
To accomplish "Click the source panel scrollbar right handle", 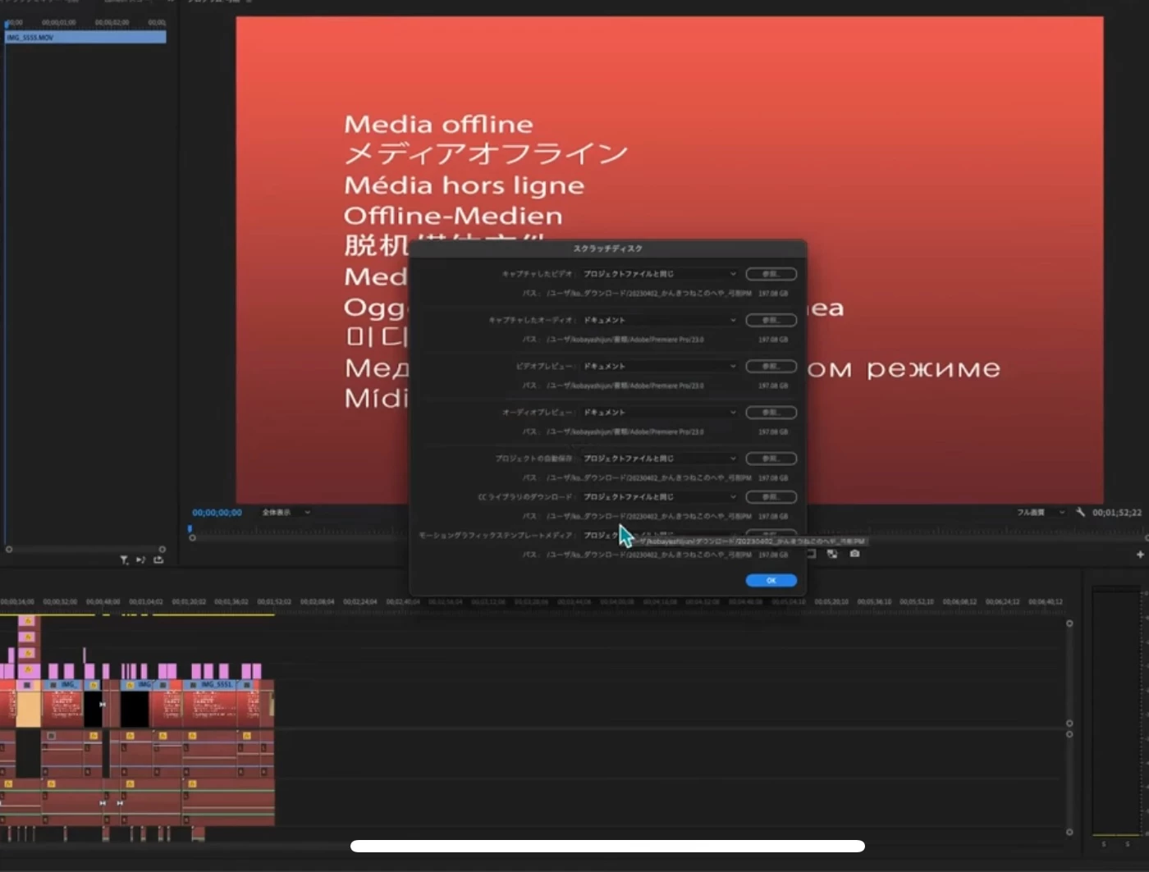I will coord(163,550).
